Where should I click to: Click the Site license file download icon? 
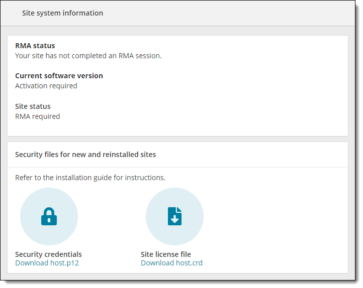pyautogui.click(x=175, y=216)
